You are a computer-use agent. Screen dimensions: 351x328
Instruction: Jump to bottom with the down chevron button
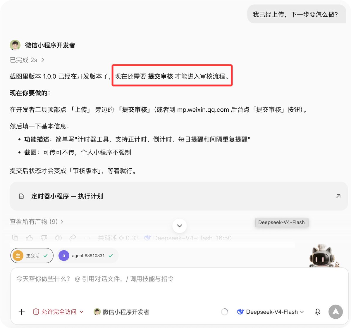coord(180,226)
